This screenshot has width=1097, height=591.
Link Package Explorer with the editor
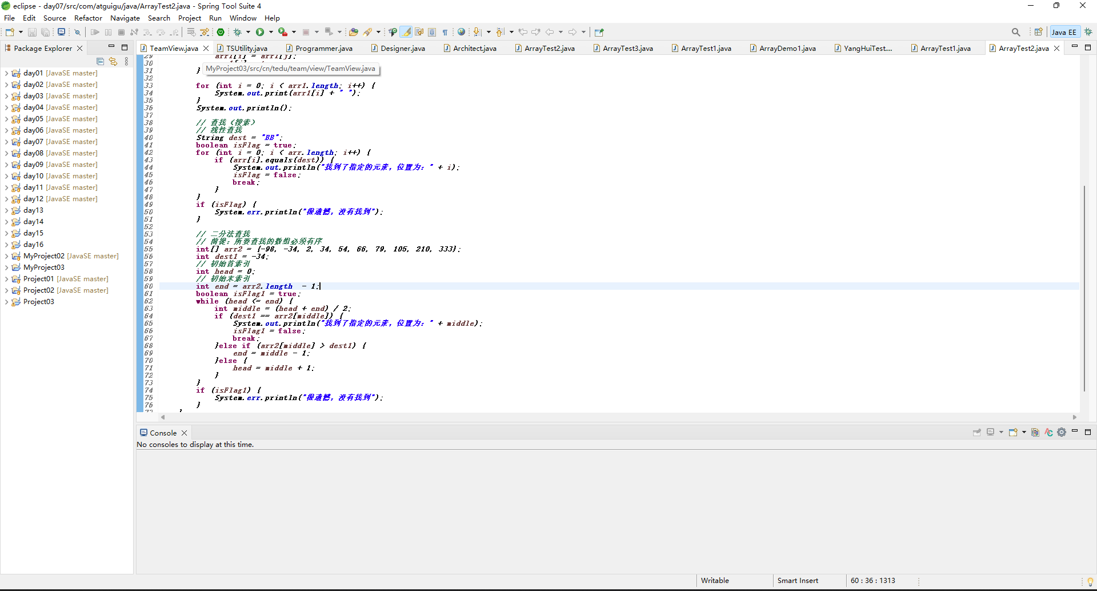pyautogui.click(x=113, y=61)
